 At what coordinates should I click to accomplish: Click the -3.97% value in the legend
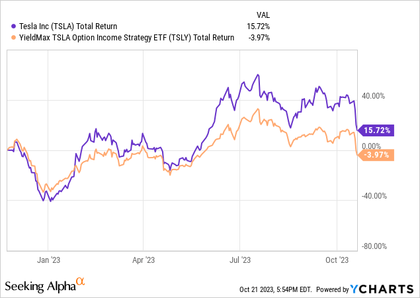259,38
